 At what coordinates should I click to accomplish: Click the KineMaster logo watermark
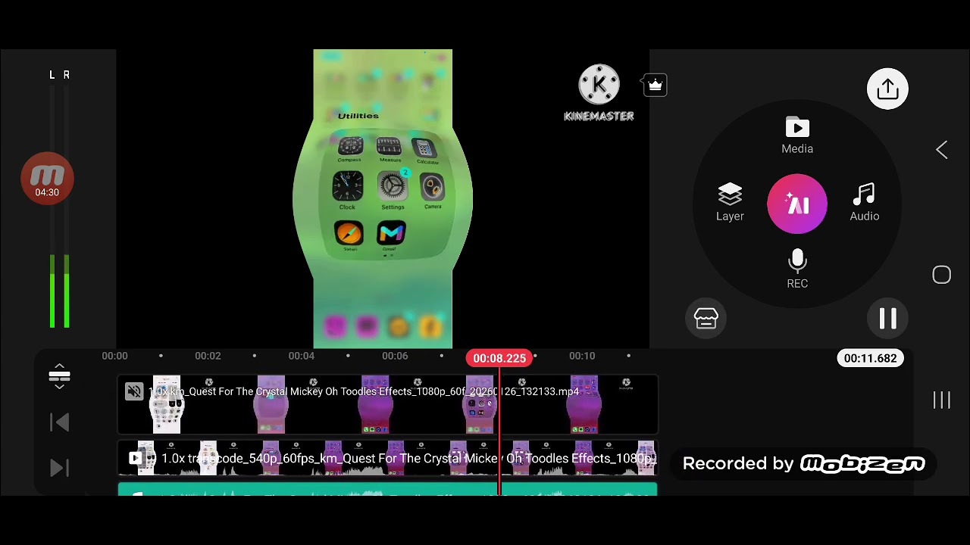click(x=599, y=93)
